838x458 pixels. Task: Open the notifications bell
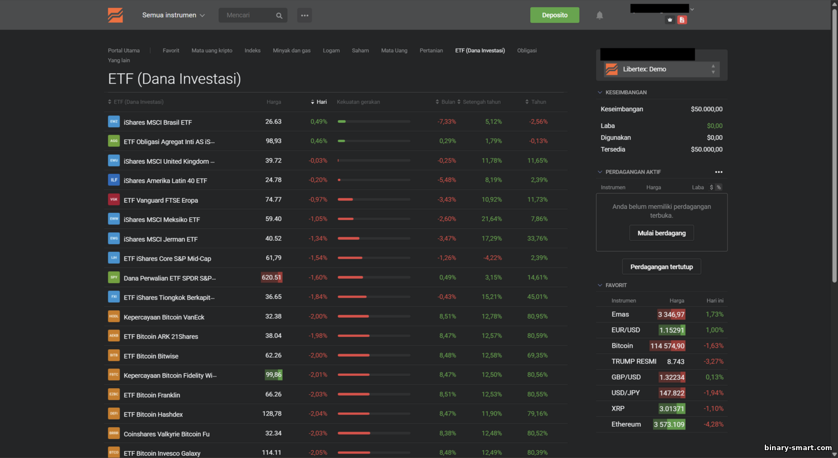[x=599, y=16]
